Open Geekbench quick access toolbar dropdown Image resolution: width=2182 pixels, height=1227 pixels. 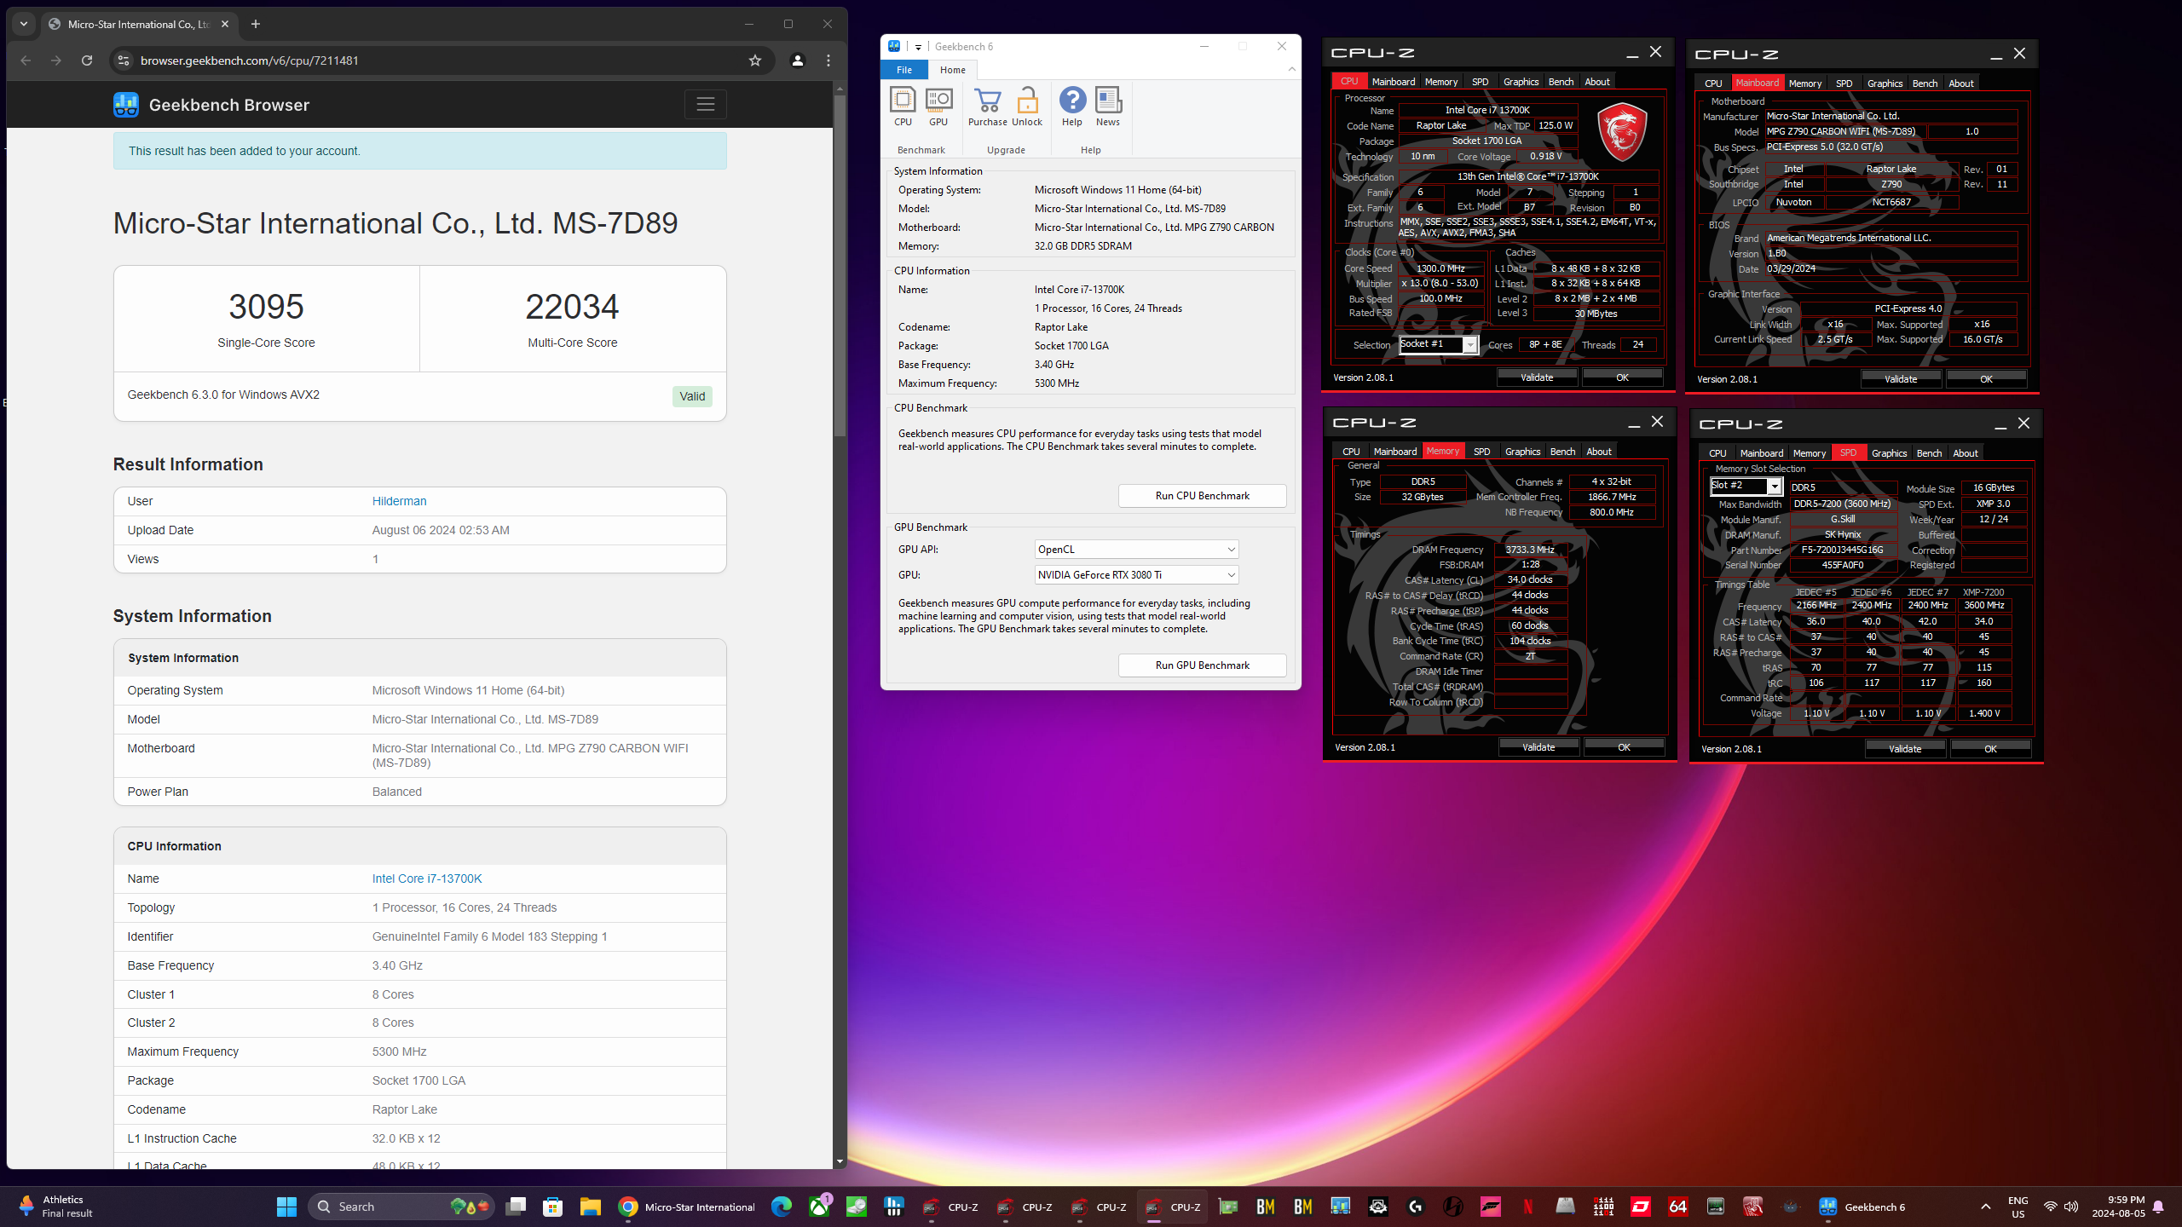click(x=918, y=47)
